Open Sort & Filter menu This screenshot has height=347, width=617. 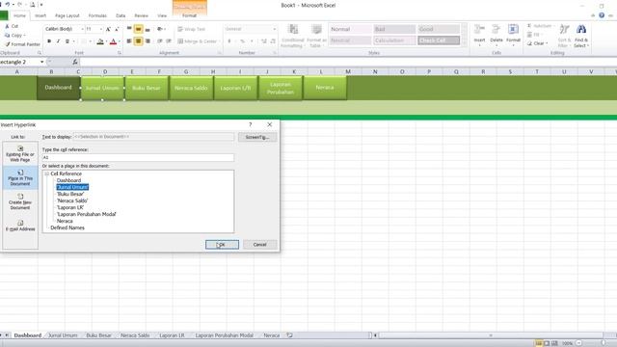point(564,36)
